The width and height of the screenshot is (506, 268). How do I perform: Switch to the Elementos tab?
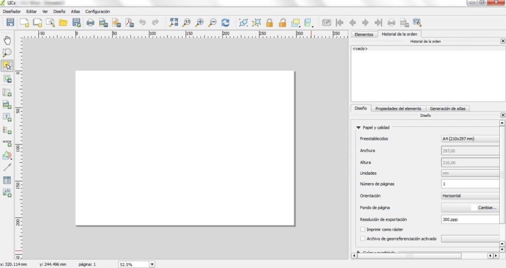pyautogui.click(x=364, y=34)
